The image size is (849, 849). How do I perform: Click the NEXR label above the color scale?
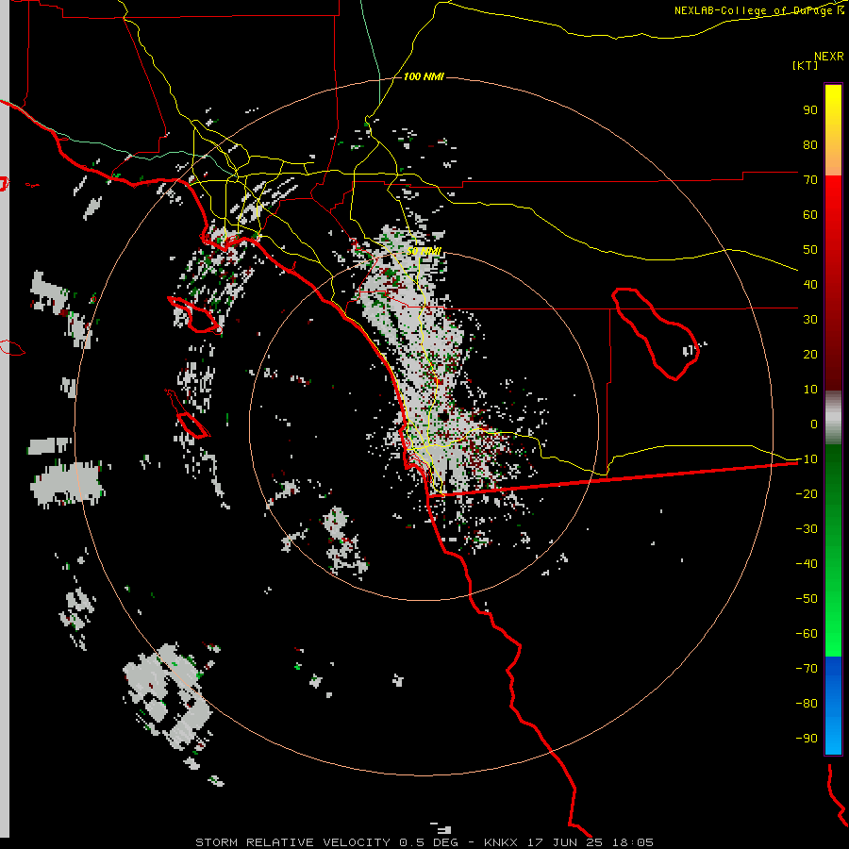click(x=829, y=57)
